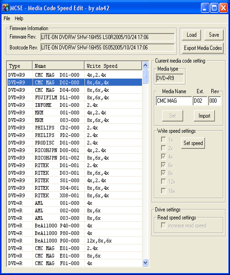The image size is (230, 275).
Task: Click the media list scrollbar thumb
Action: point(145,76)
